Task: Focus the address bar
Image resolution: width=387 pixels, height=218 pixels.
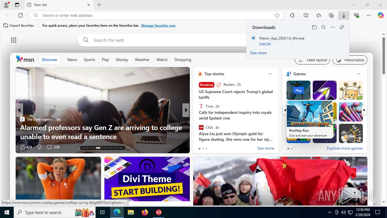Action: (157, 15)
